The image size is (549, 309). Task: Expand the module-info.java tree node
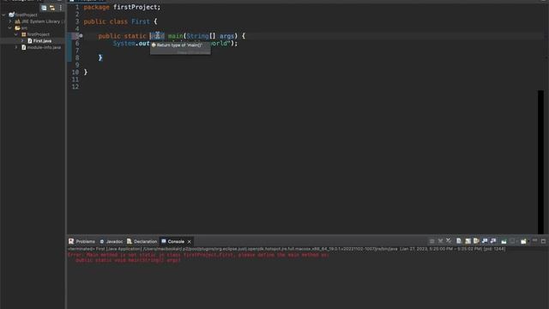pyautogui.click(x=16, y=47)
